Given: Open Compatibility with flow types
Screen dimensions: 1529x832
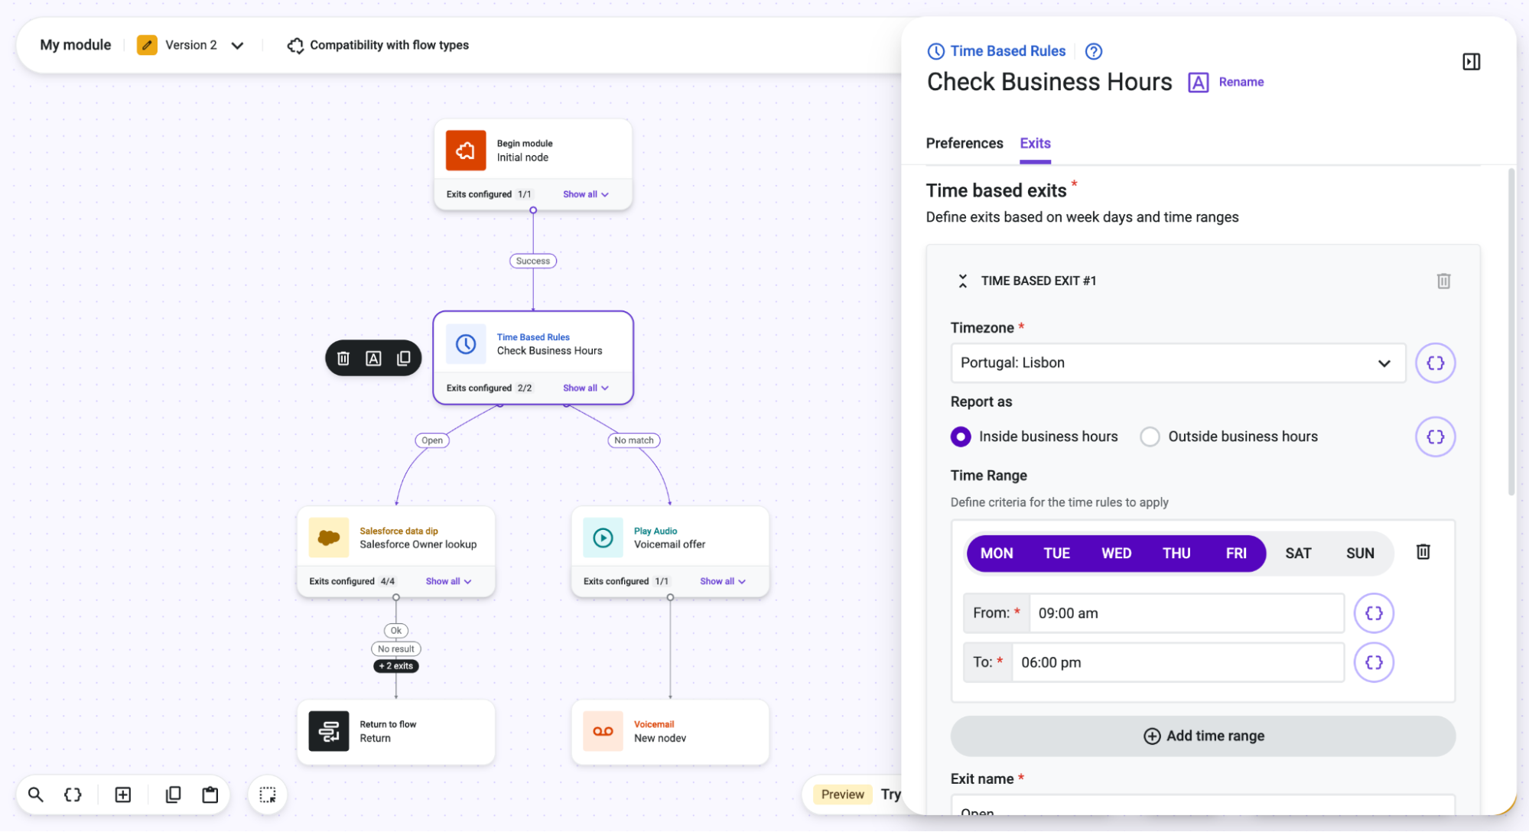Looking at the screenshot, I should (x=378, y=45).
